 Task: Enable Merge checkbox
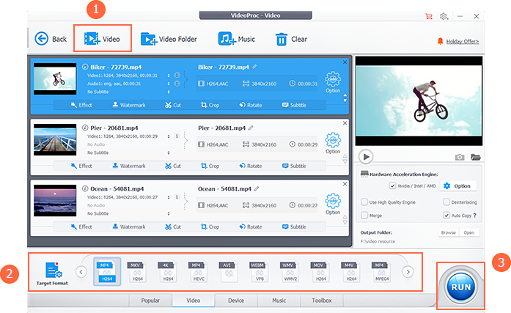[x=364, y=216]
